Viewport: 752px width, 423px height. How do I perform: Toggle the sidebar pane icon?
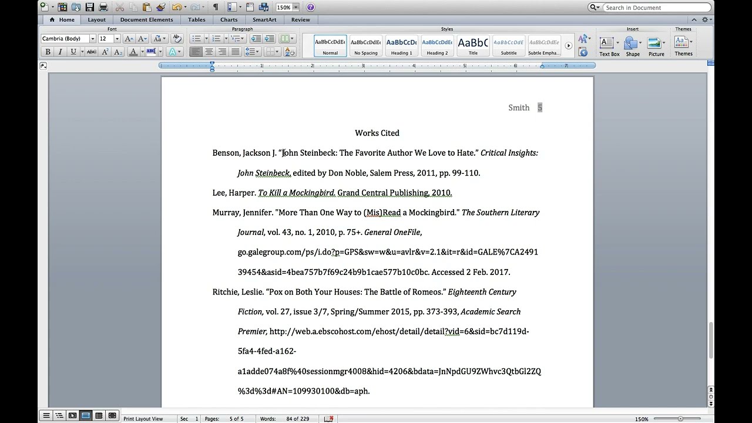tap(232, 7)
